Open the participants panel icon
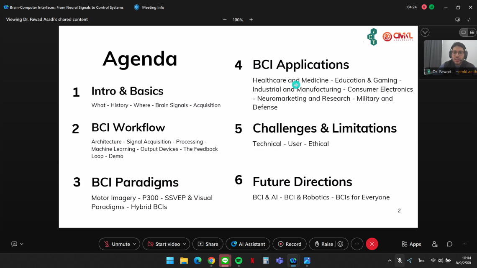This screenshot has width=477, height=268. 434,244
